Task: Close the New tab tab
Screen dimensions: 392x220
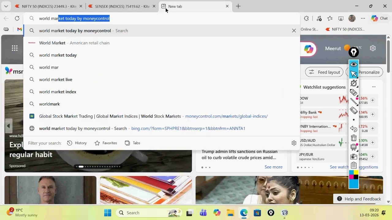Action: pos(227,6)
